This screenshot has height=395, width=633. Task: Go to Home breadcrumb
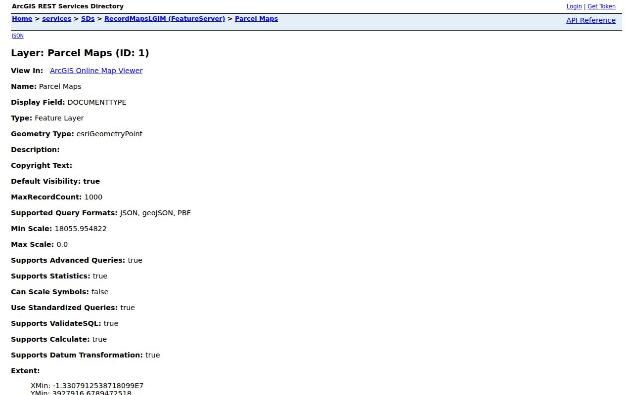point(22,19)
